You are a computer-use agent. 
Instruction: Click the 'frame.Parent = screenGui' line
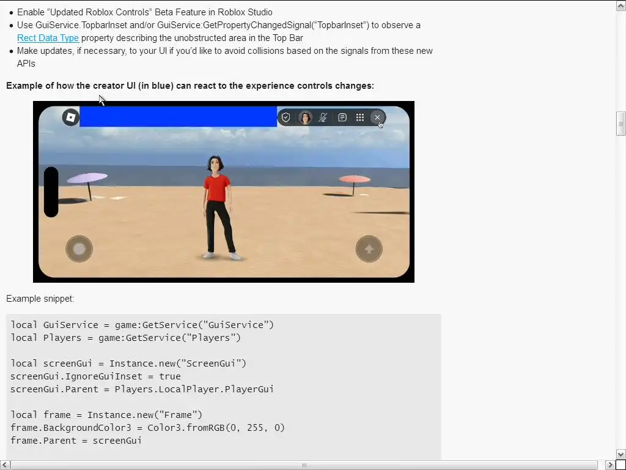[76, 441]
